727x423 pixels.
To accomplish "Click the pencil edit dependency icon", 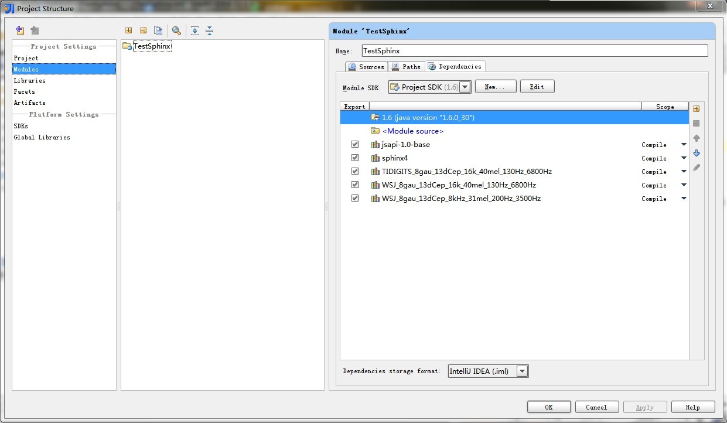I will click(696, 168).
